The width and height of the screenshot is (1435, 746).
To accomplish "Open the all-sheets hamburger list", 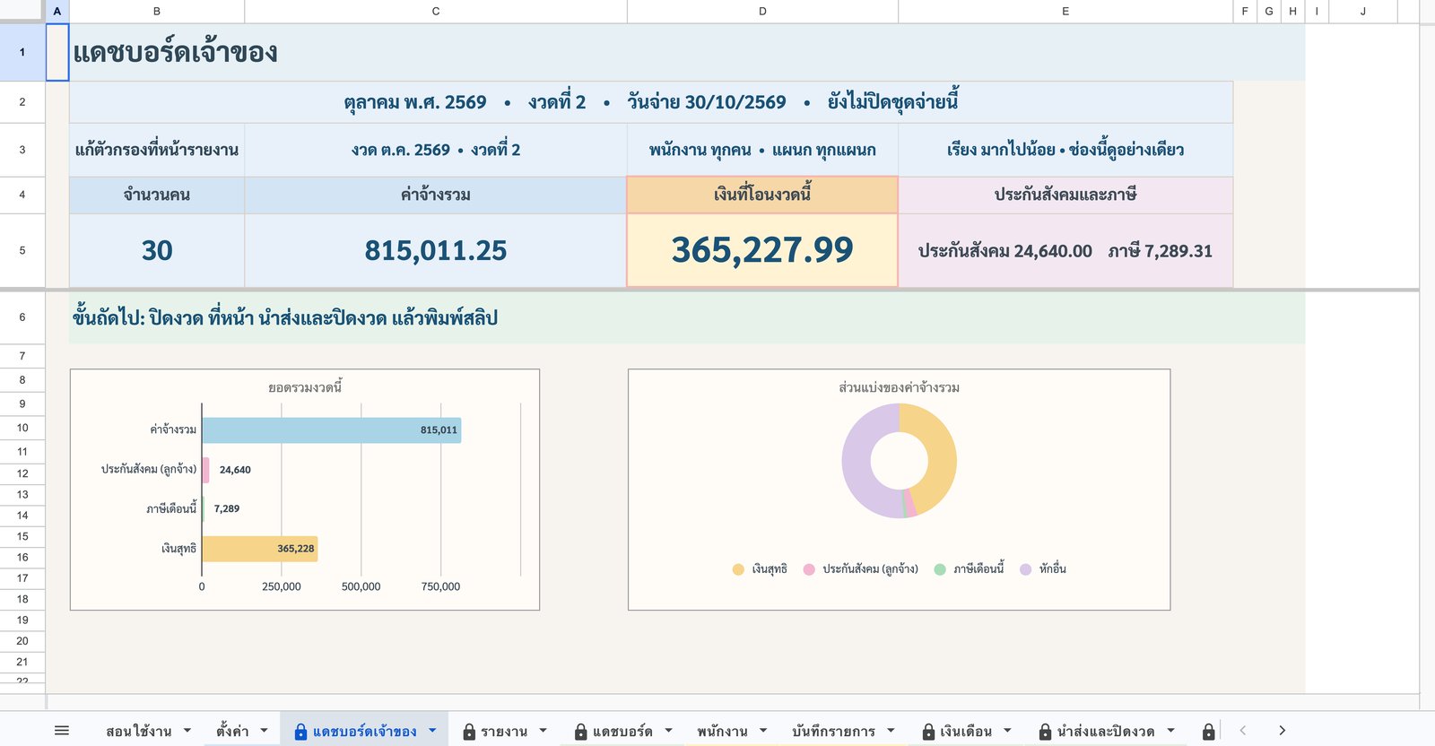I will point(62,731).
